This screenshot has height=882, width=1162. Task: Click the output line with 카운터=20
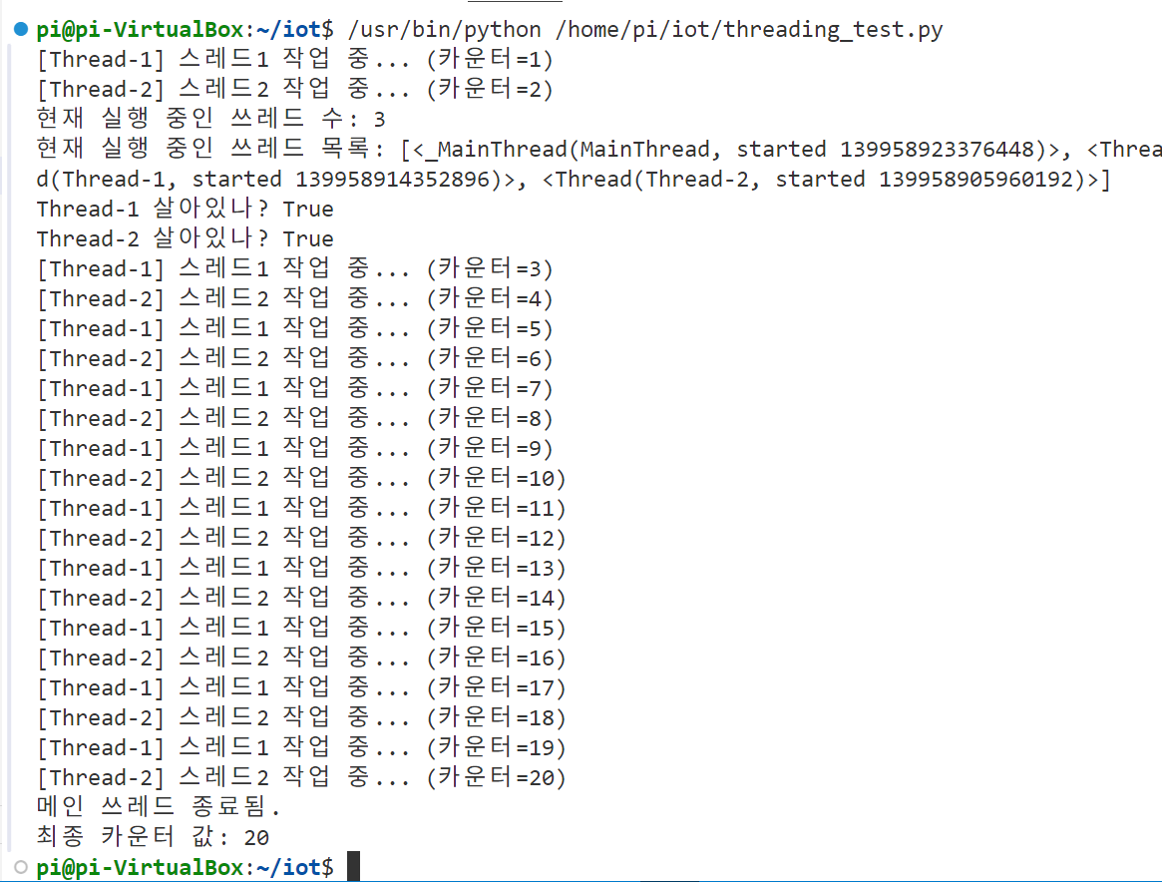point(301,777)
